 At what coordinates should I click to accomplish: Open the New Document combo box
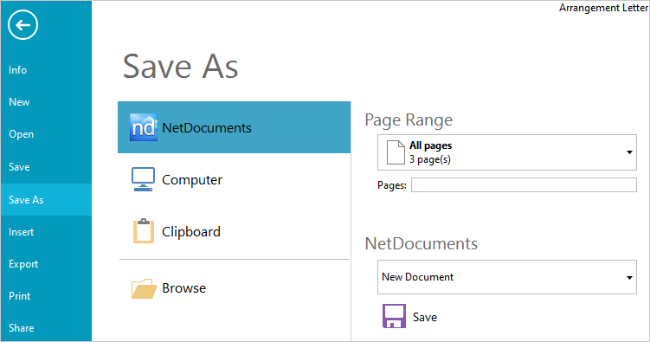click(507, 277)
